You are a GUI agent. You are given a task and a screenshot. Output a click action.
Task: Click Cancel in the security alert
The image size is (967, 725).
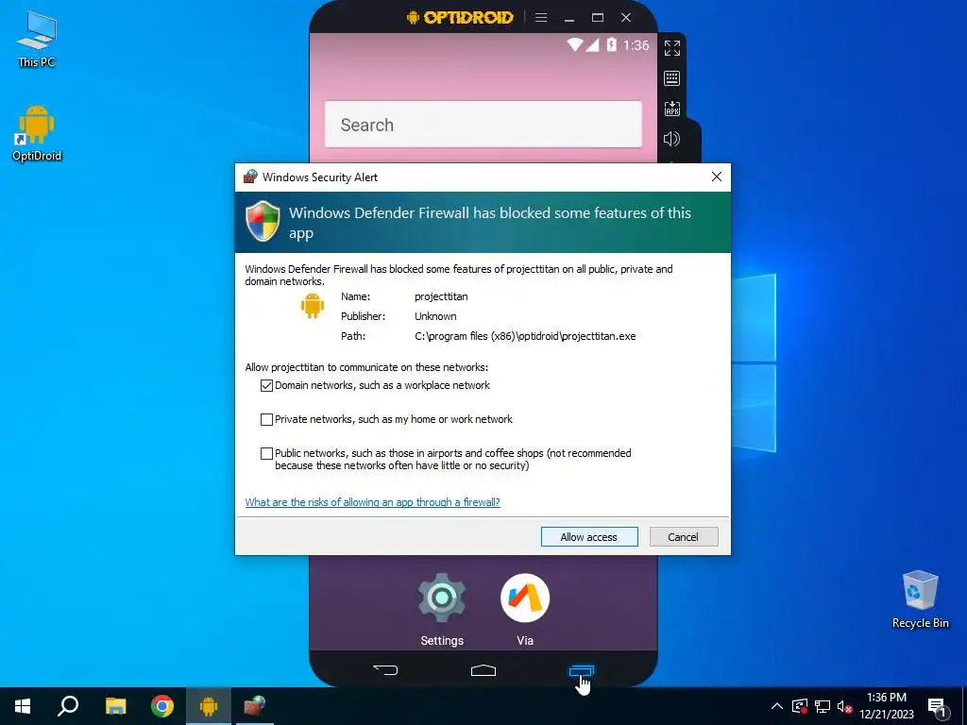tap(684, 536)
